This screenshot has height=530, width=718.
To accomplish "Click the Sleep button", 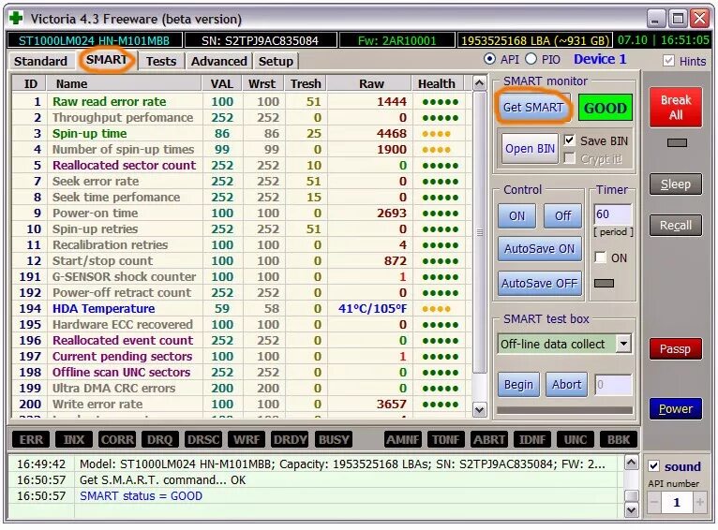I will pyautogui.click(x=676, y=184).
